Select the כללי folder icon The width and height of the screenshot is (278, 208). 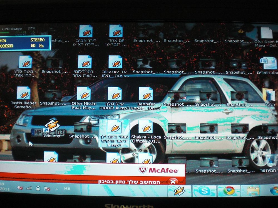tap(269, 97)
